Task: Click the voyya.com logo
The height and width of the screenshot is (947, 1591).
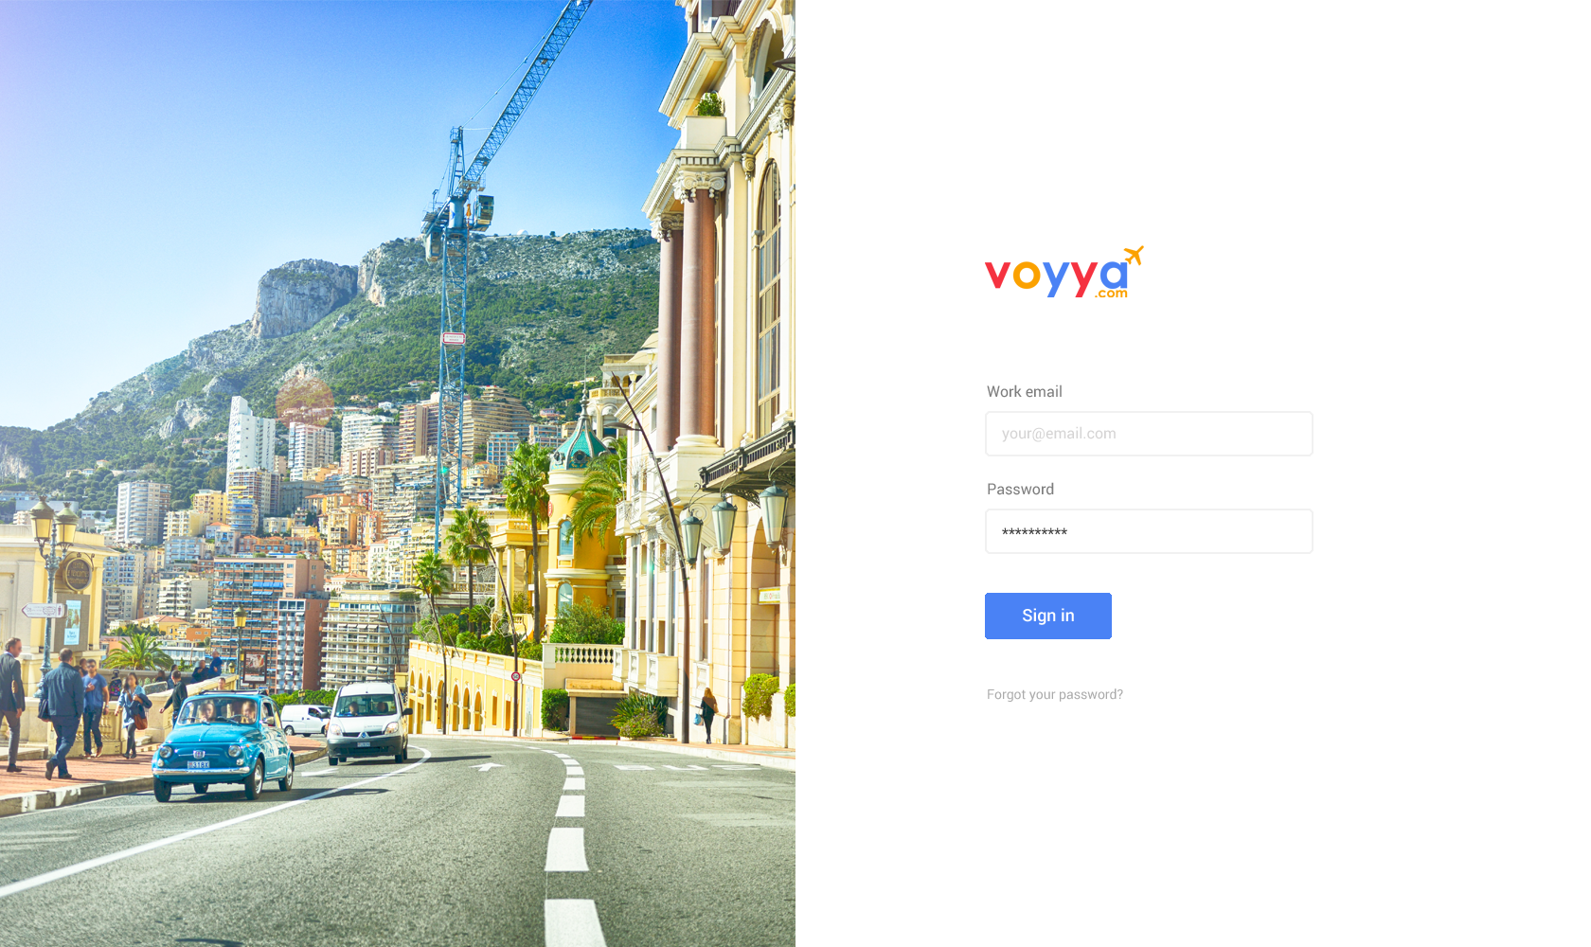Action: pyautogui.click(x=1064, y=273)
